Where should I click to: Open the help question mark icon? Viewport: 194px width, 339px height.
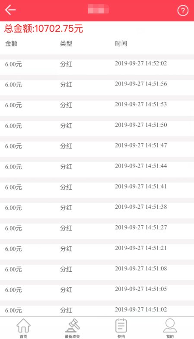point(183,10)
